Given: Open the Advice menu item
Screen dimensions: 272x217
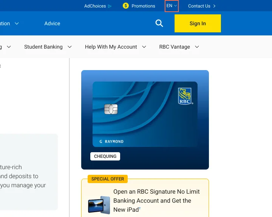Looking at the screenshot, I should [52, 23].
